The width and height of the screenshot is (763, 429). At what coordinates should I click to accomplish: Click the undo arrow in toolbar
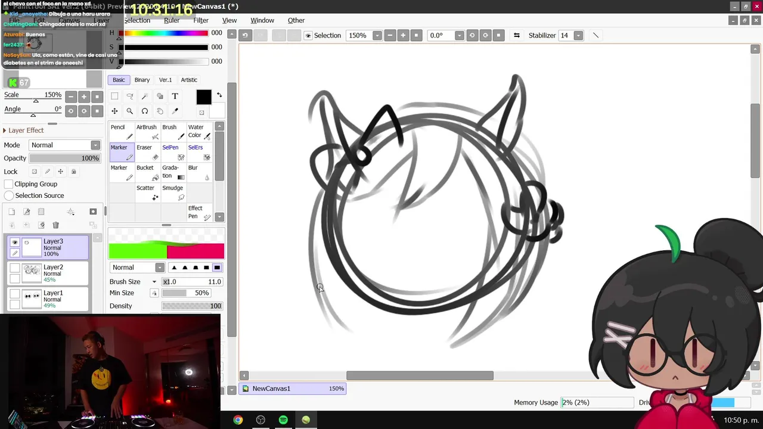coord(245,35)
